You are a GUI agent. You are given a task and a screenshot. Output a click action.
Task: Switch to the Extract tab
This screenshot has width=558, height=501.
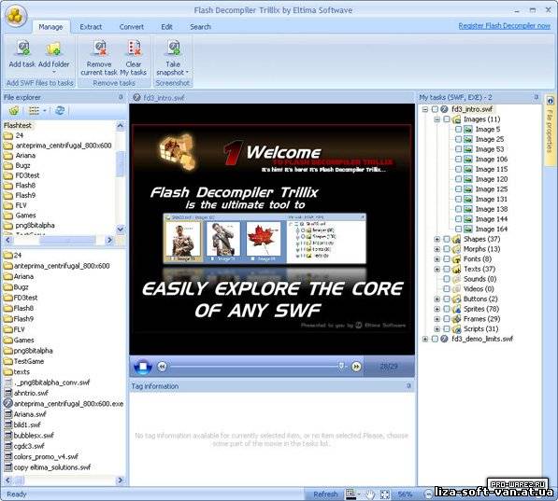click(x=91, y=27)
